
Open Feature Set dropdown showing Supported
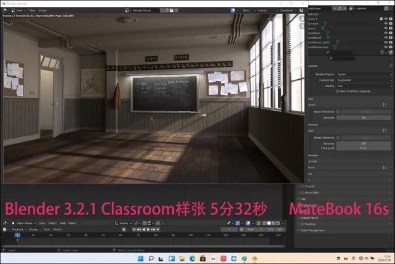[364, 80]
